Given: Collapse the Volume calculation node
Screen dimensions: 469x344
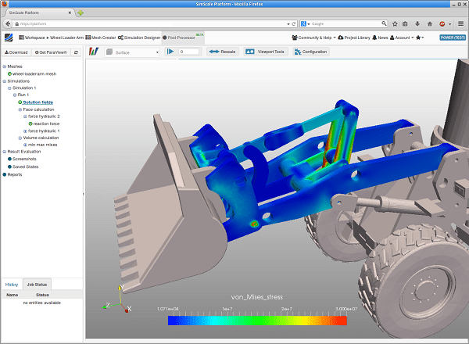Looking at the screenshot, I should click(20, 138).
